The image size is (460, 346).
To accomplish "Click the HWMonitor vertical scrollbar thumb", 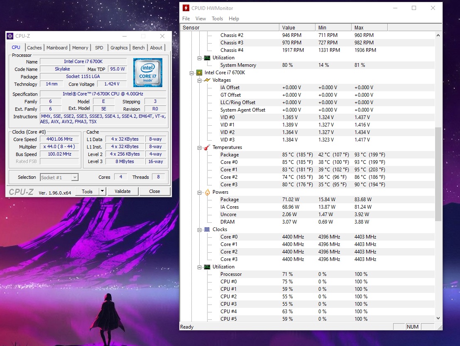I will click(x=438, y=174).
